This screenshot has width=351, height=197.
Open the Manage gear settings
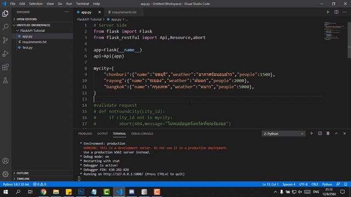pyautogui.click(x=5, y=174)
